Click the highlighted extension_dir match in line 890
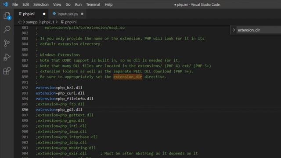281x158 pixels. point(128,77)
